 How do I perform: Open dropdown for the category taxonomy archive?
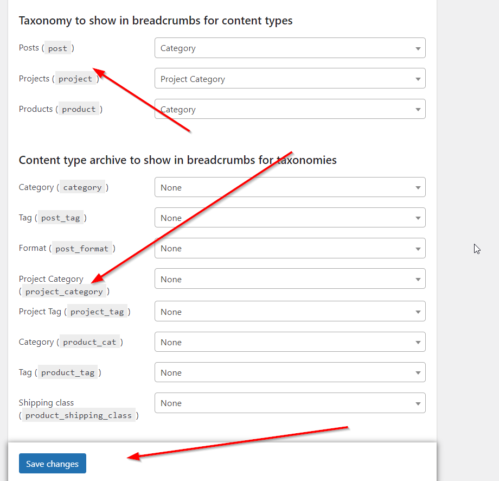pyautogui.click(x=290, y=187)
